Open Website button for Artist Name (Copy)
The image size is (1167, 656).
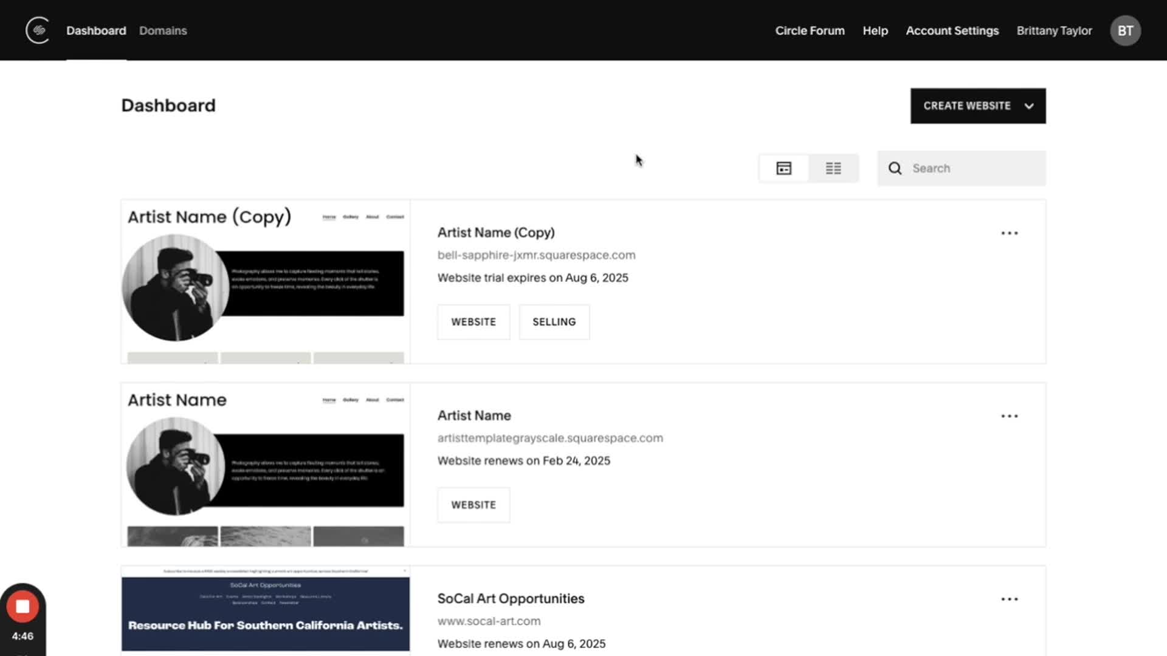[x=473, y=322]
